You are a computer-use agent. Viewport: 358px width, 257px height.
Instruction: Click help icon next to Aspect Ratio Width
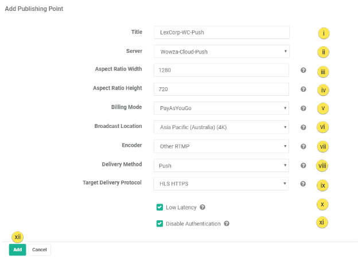[x=303, y=70]
